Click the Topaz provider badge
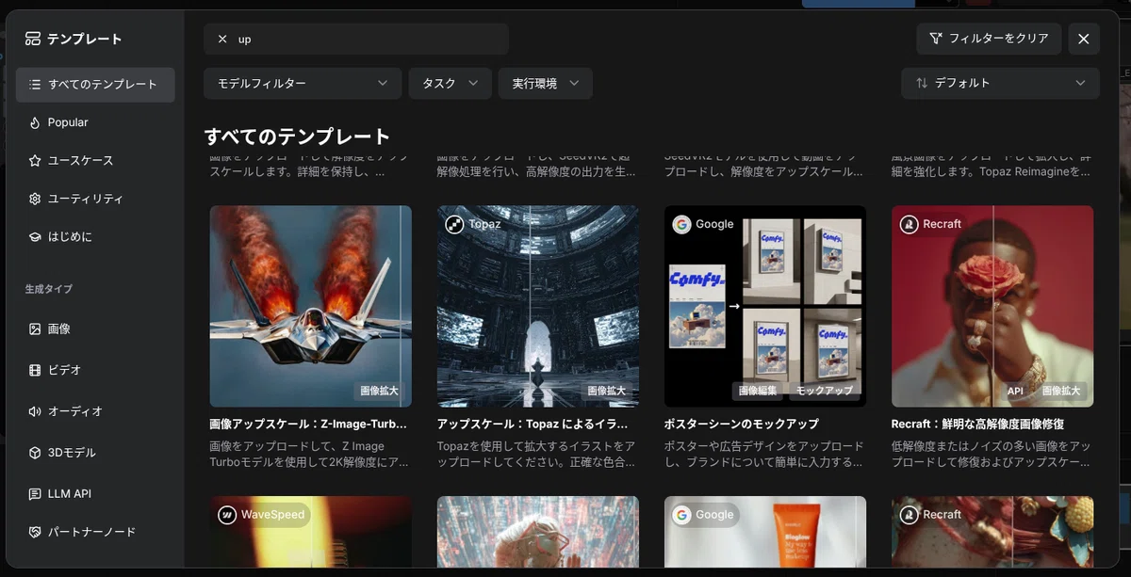Viewport: 1131px width, 577px height. pyautogui.click(x=475, y=224)
